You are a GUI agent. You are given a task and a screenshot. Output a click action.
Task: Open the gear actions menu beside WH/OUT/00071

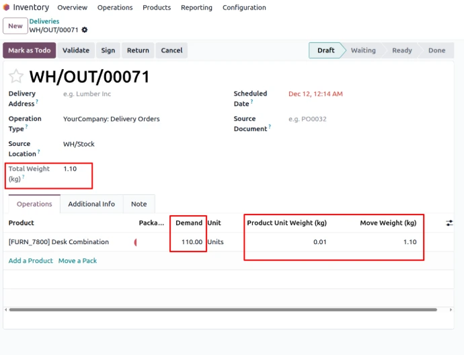point(85,30)
